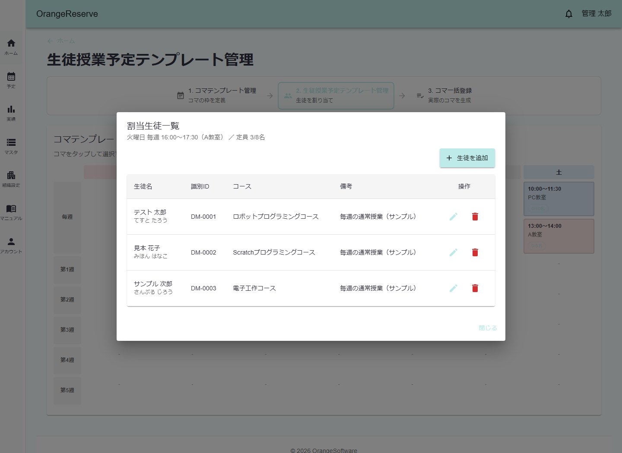Viewport: 622px width, 453px height.
Task: Open 実績 chart in the sidebar
Action: click(x=11, y=113)
